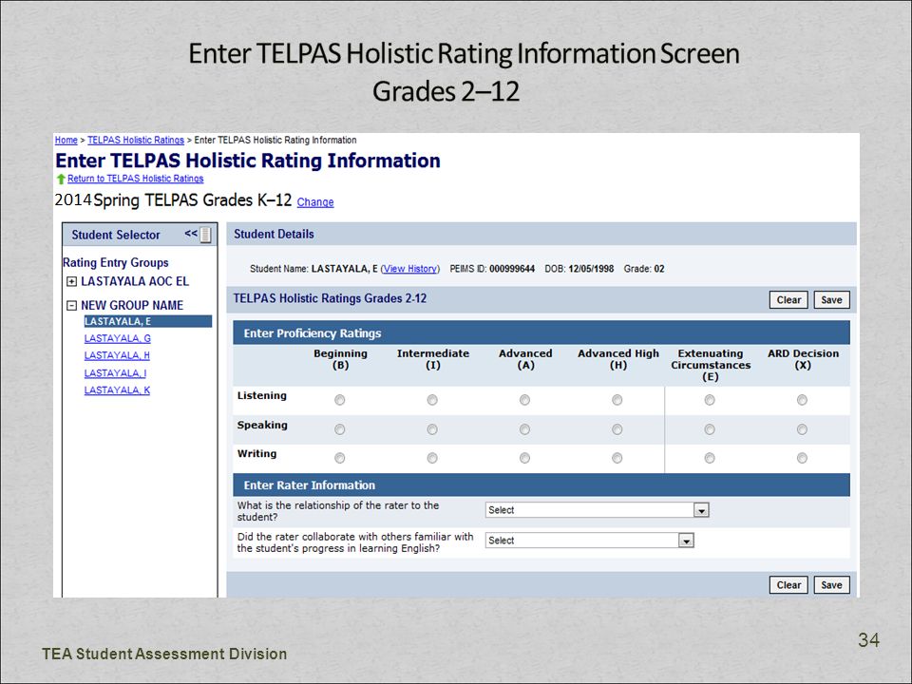The image size is (912, 684).
Task: Click the Advanced High (H) column header
Action: 618,359
